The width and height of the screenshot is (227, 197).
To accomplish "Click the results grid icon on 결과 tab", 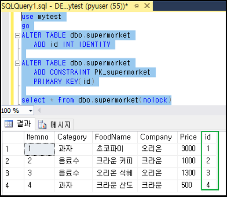I will click(x=9, y=124).
